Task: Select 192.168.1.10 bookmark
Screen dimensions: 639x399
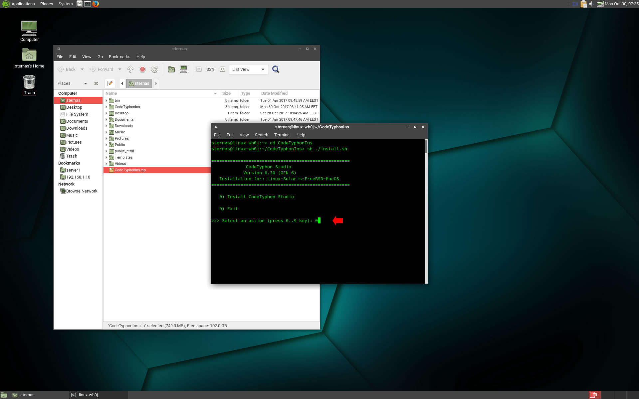Action: (x=78, y=177)
